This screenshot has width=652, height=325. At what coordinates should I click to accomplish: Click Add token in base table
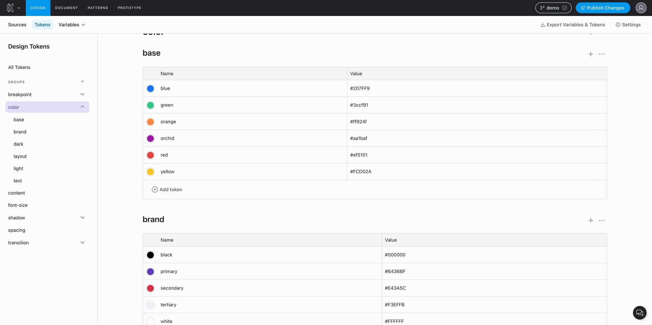pyautogui.click(x=167, y=189)
